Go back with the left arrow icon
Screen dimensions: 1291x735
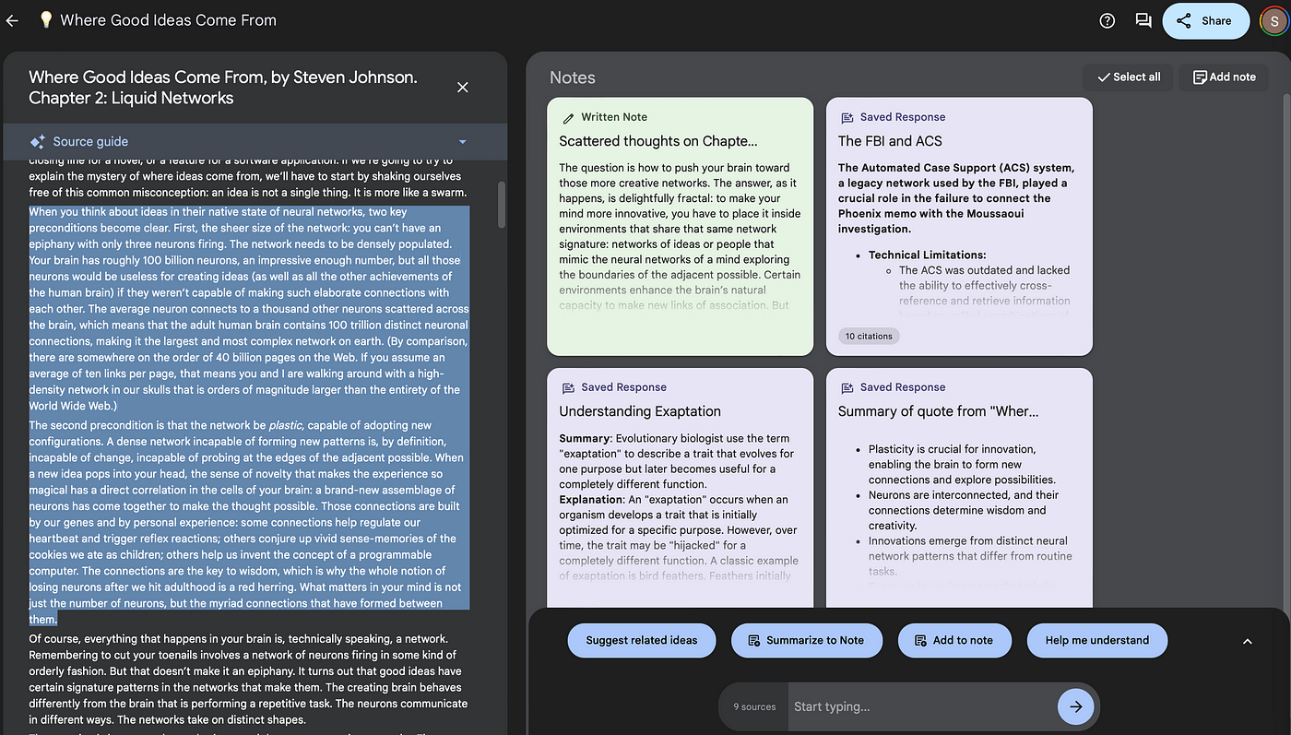[x=12, y=20]
